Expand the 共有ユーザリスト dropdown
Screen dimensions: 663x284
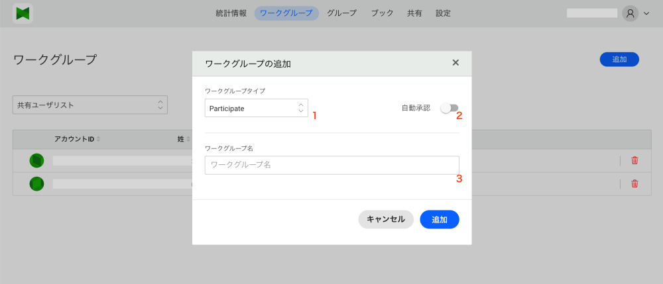[90, 105]
